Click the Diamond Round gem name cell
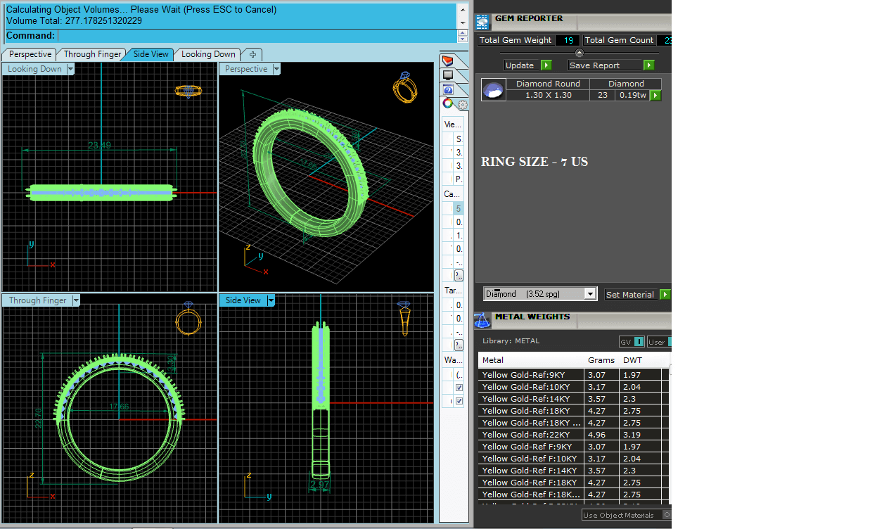This screenshot has width=896, height=529. (x=548, y=84)
